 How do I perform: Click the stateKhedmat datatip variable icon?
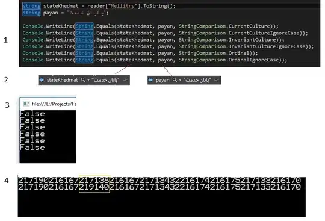click(42, 80)
